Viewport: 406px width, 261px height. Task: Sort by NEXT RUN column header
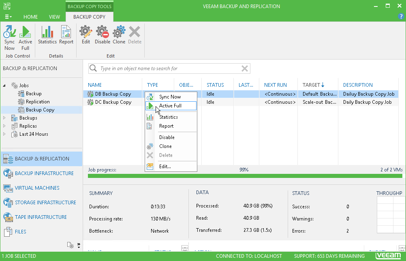pos(276,85)
